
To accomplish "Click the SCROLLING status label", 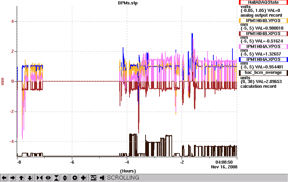I will click(x=123, y=178).
